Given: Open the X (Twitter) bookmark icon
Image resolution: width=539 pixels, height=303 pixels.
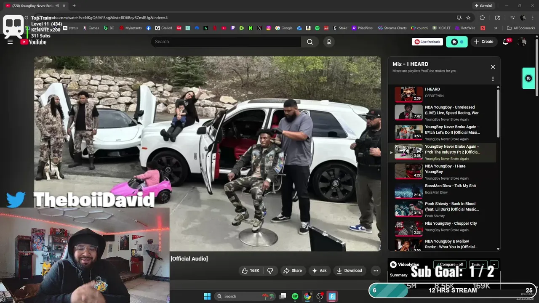Looking at the screenshot, I should [259, 28].
